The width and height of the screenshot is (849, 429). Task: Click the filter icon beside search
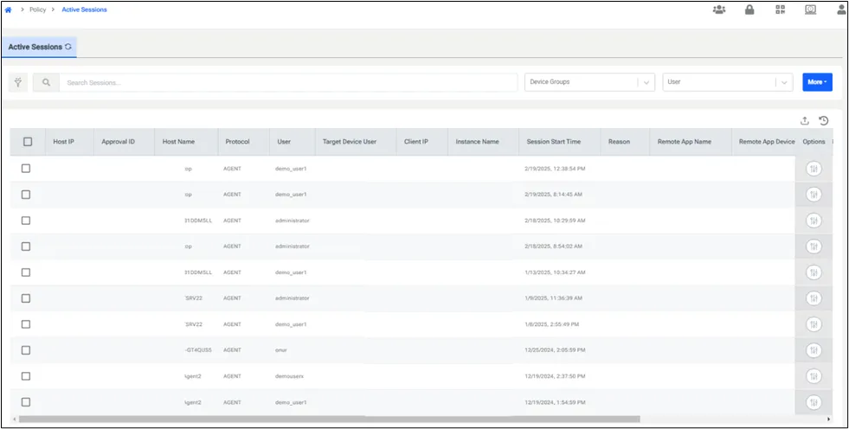18,82
